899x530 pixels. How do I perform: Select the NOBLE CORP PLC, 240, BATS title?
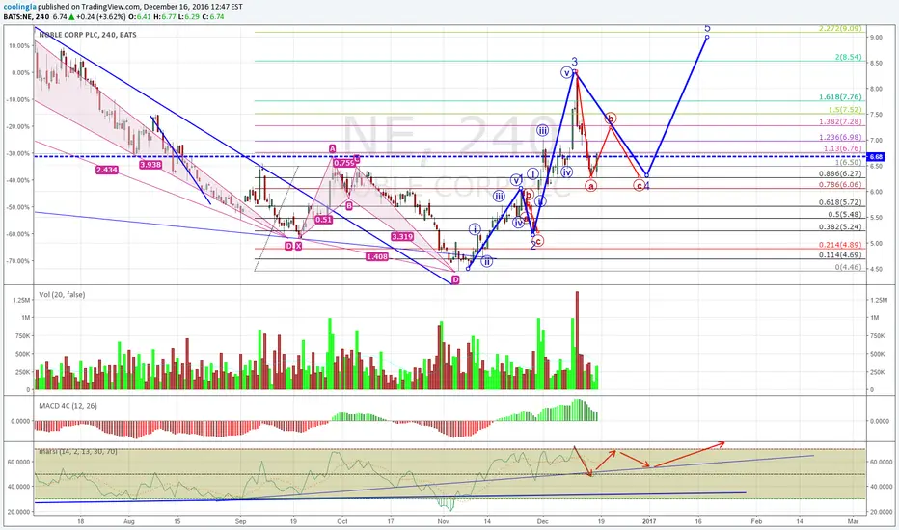click(88, 35)
